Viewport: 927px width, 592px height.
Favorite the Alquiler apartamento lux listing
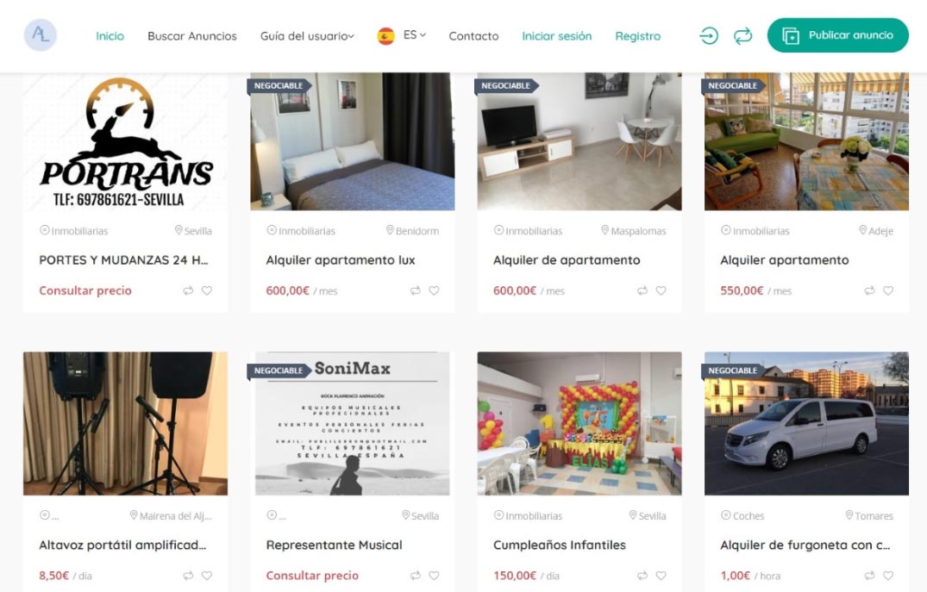(x=434, y=290)
